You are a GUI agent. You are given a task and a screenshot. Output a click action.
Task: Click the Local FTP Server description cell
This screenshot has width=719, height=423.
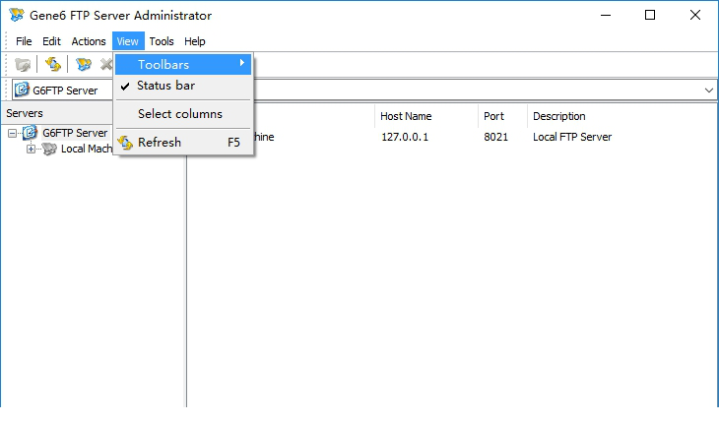click(x=572, y=137)
